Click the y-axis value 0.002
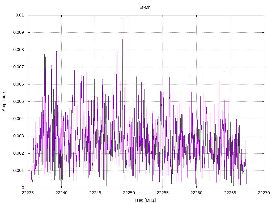The width and height of the screenshot is (272, 204). click(x=19, y=153)
